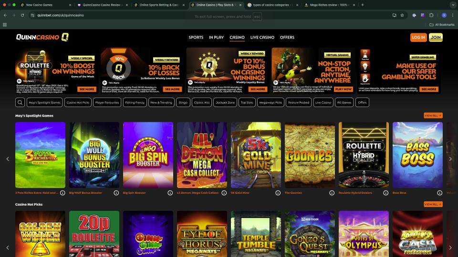This screenshot has height=257, width=458.
Task: Open the apps grid icon in bookmarks bar
Action: (x=5, y=25)
